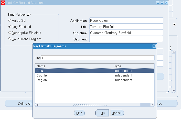
Task: Select the Country segment row
Action: tap(42, 75)
